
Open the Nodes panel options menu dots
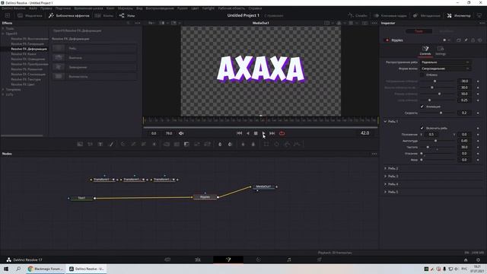[x=374, y=154]
